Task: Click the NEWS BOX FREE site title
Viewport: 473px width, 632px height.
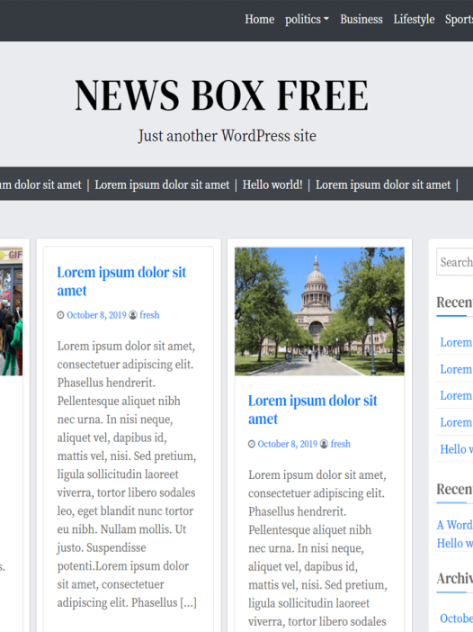Action: (x=221, y=95)
